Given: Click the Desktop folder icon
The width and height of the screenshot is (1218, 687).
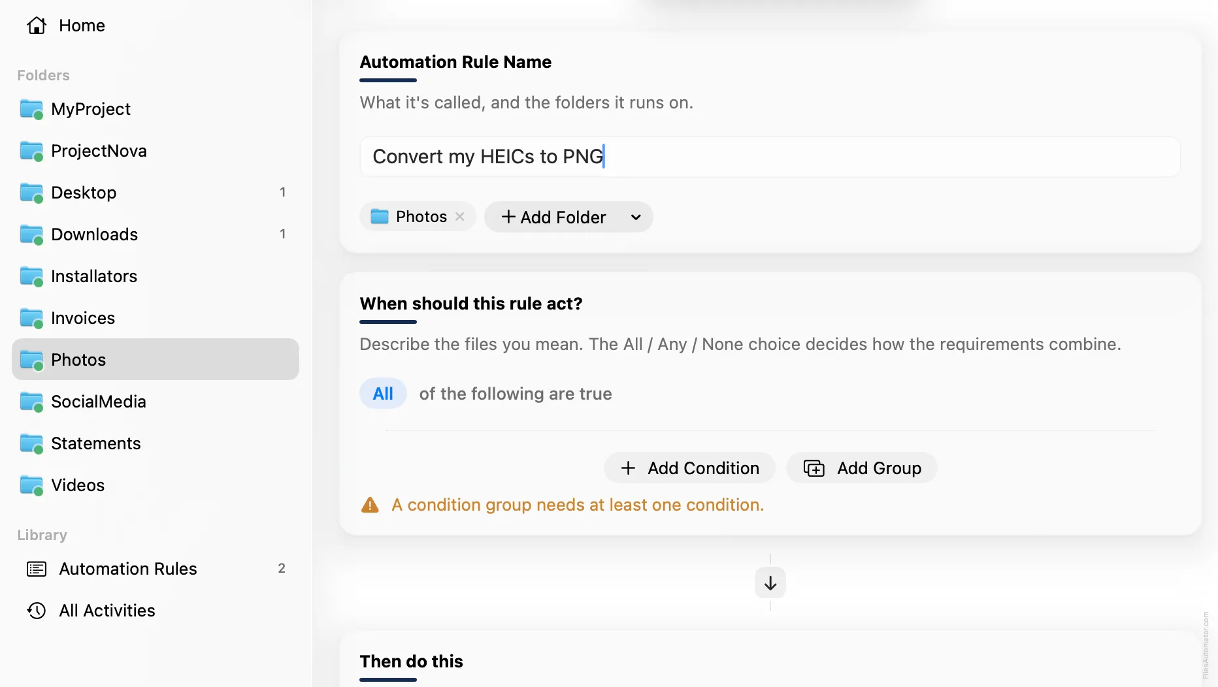Looking at the screenshot, I should (31, 193).
